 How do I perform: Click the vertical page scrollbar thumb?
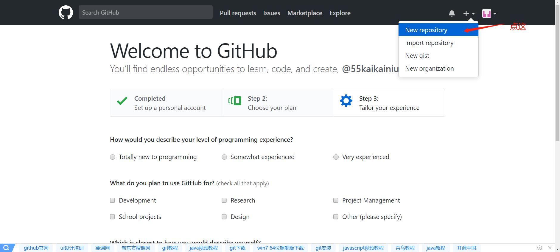(557, 73)
